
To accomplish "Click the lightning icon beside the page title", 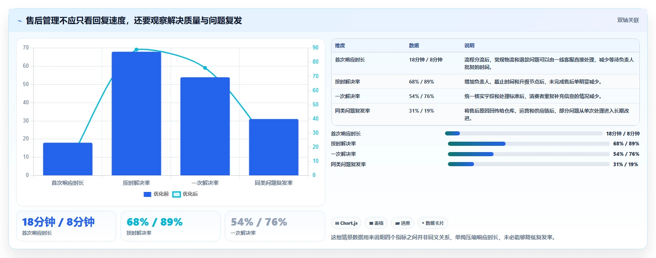I will tap(20, 21).
